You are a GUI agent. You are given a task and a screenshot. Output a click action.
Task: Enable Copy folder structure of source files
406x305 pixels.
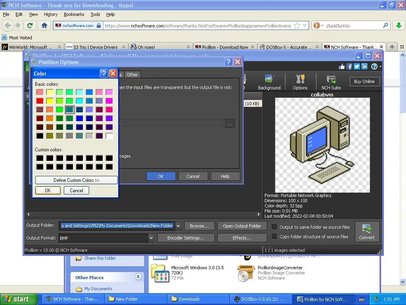tap(274, 237)
